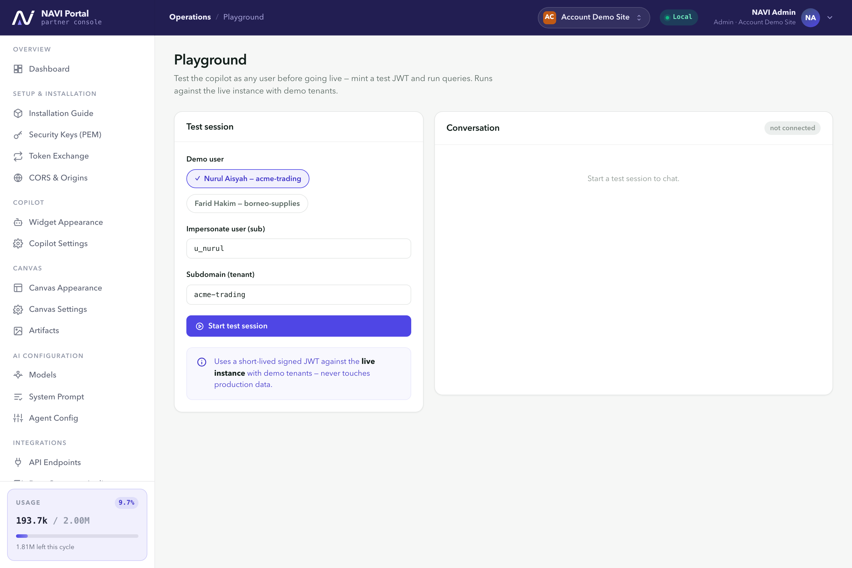Open the Account Demo Site switcher
The width and height of the screenshot is (852, 568).
594,17
